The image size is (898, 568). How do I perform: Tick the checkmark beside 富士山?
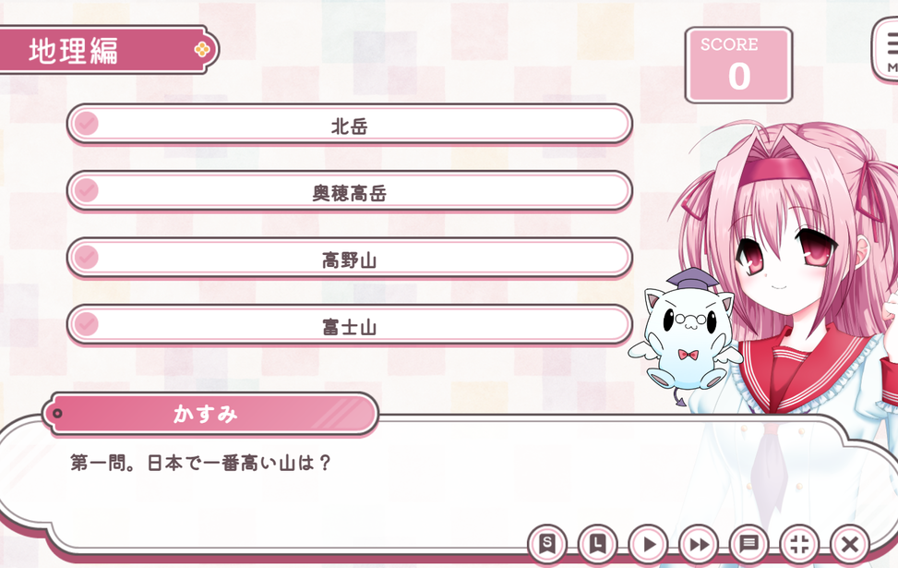87,324
